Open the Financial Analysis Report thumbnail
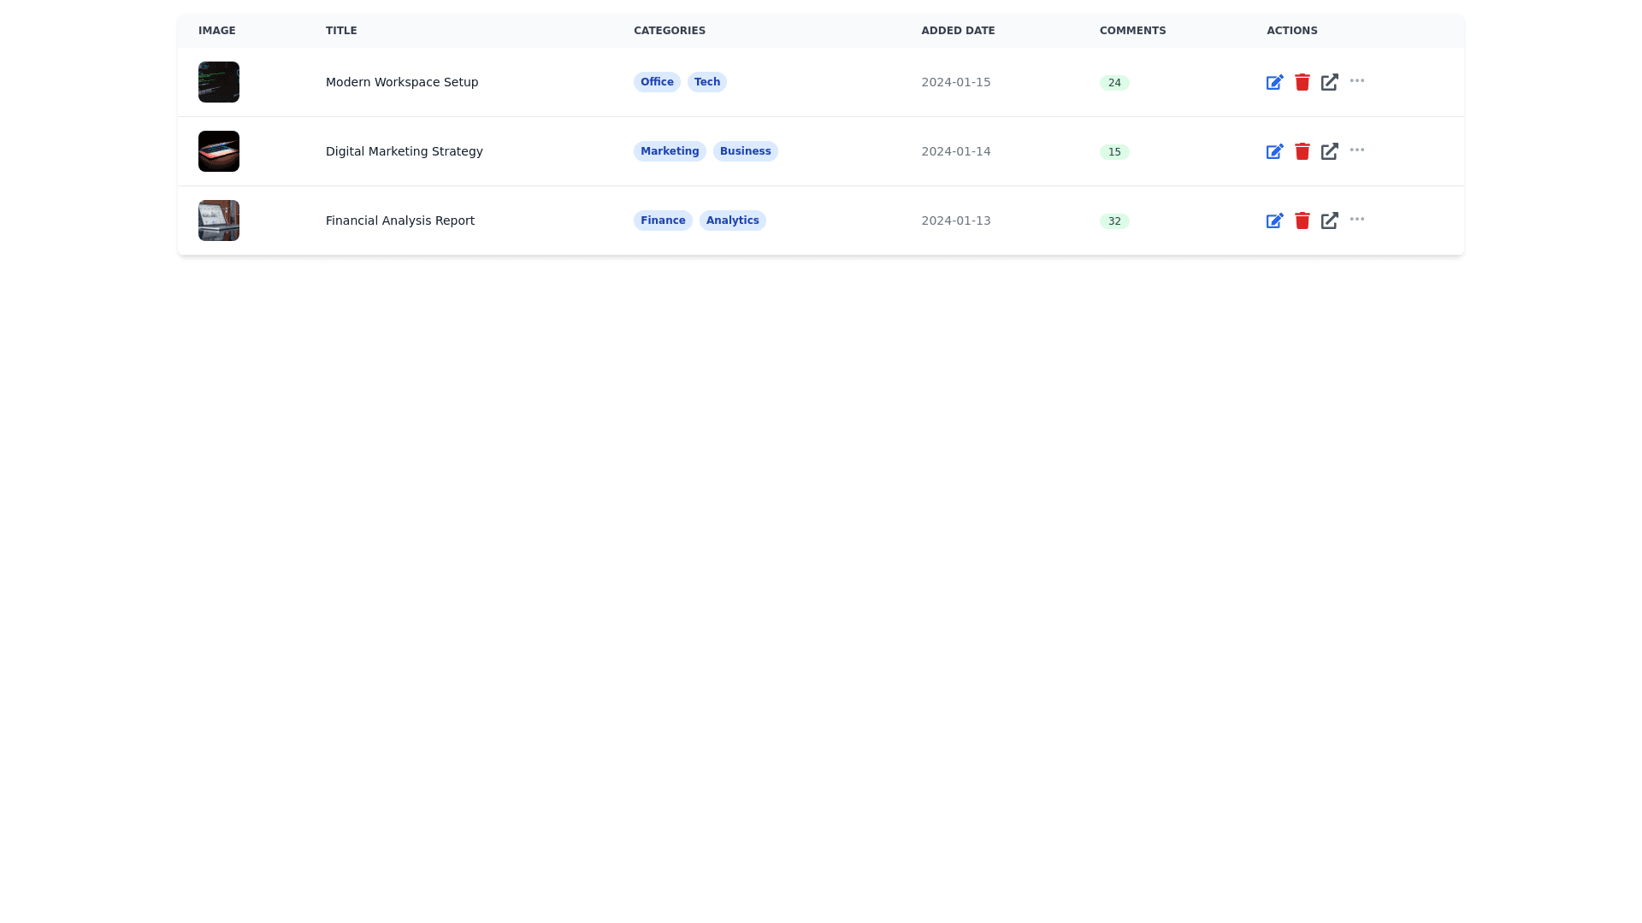 [x=219, y=220]
